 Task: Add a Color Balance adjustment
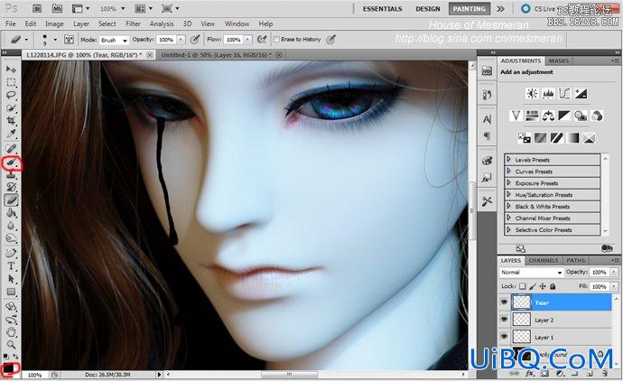(x=548, y=116)
